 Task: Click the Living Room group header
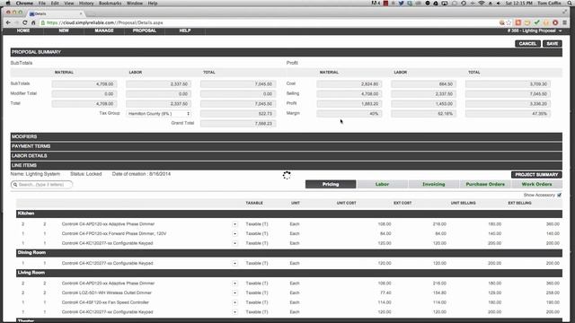289,273
